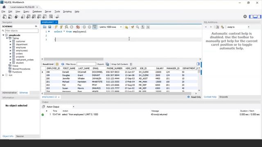The height and width of the screenshot is (147, 262).
Task: Collapse the Tables node
Action: [x=7, y=38]
